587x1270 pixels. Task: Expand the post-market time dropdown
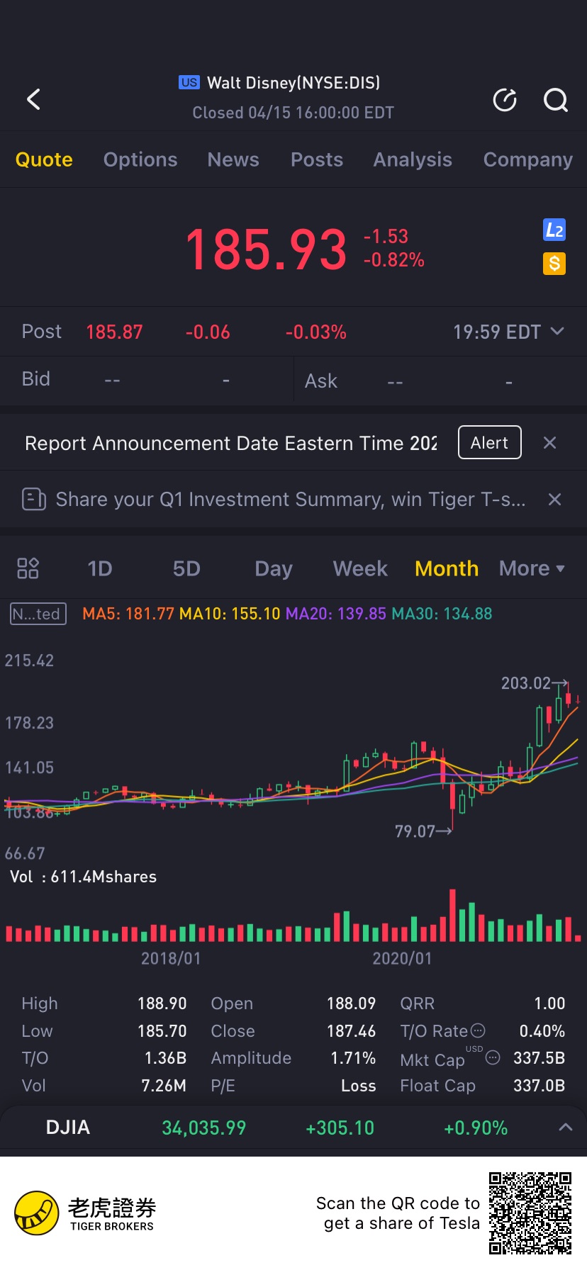tap(557, 331)
